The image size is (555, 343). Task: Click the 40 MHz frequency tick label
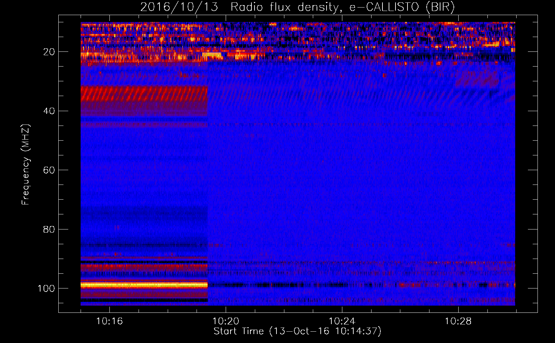coord(49,111)
